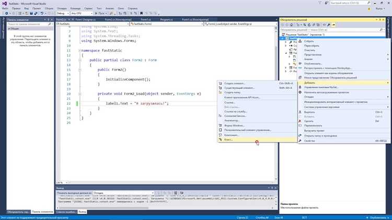Click the Refresh icon in Solution Explorer toolbar
The height and width of the screenshot is (220, 392).
[309, 25]
